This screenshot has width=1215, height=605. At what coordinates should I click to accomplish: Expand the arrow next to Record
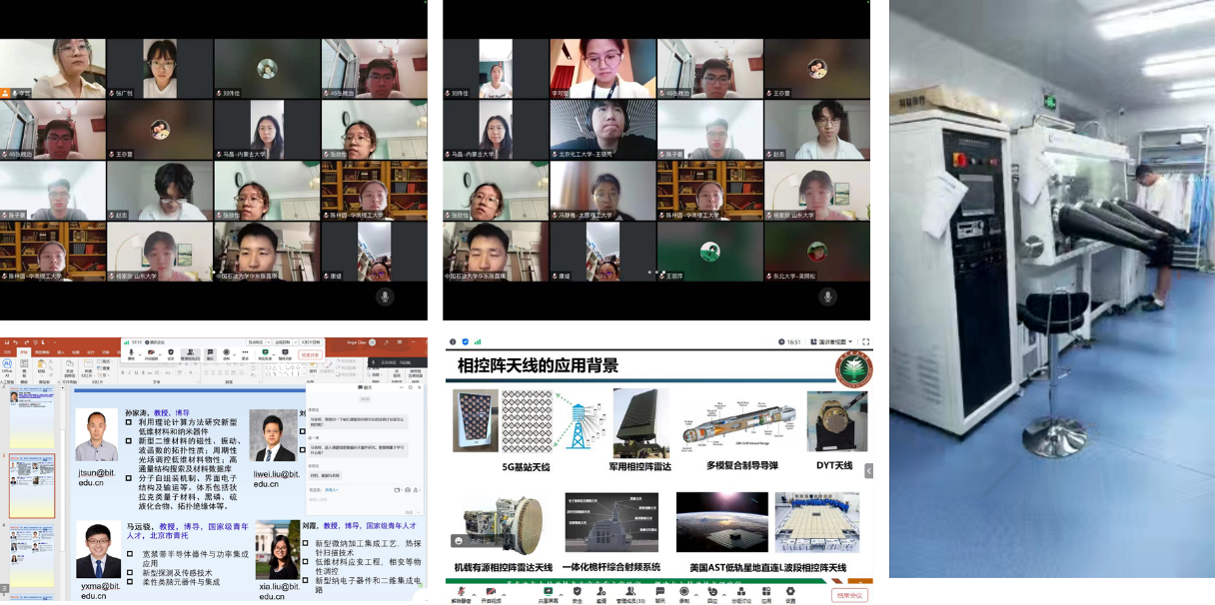(695, 592)
